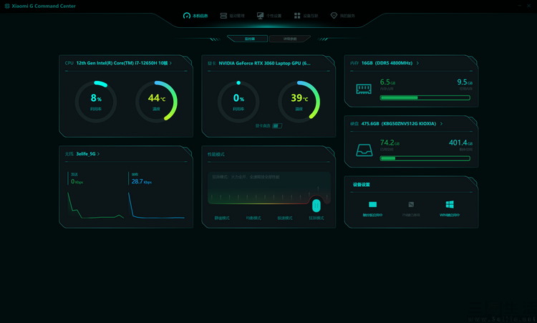Open the personalization tab with monitor icon
This screenshot has width=537, height=323.
click(x=269, y=16)
